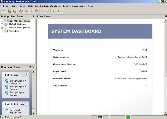Viewport: 167px width, 119px height.
Task: Open the Remote Management menu
Action: point(74,6)
